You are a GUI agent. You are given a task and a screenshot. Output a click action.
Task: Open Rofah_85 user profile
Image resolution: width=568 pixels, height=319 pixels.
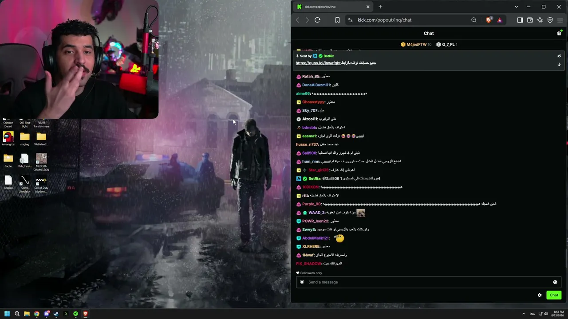tap(311, 76)
